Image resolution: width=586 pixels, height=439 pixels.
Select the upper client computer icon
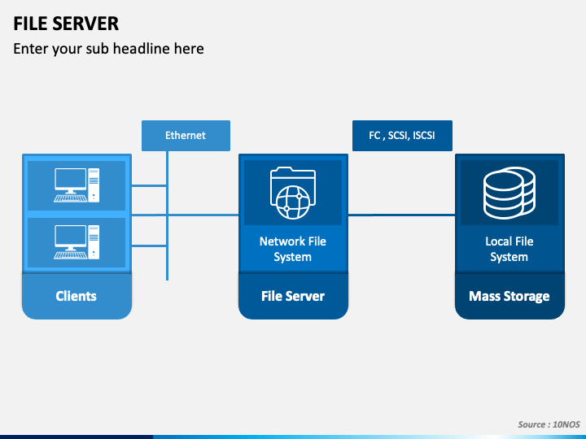point(77,185)
